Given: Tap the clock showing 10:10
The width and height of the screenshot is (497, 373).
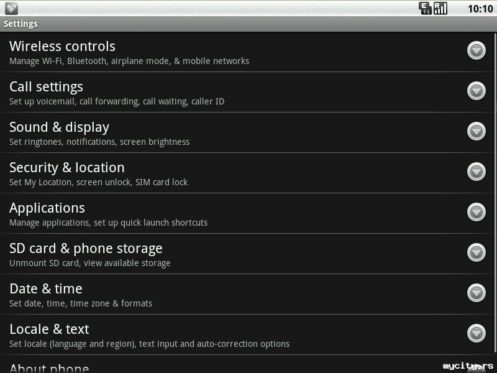Looking at the screenshot, I should tap(479, 9).
